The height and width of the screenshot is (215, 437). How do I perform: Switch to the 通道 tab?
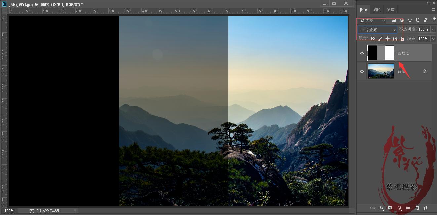(390, 10)
